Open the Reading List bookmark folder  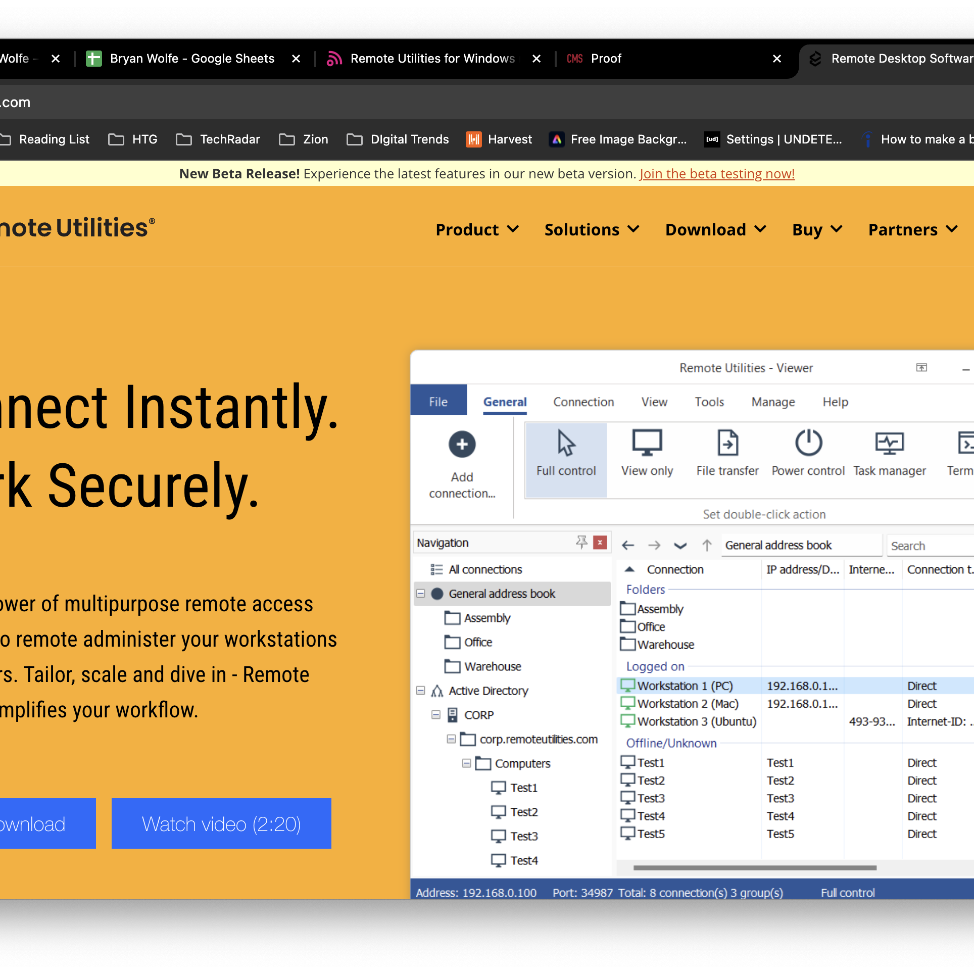(45, 139)
